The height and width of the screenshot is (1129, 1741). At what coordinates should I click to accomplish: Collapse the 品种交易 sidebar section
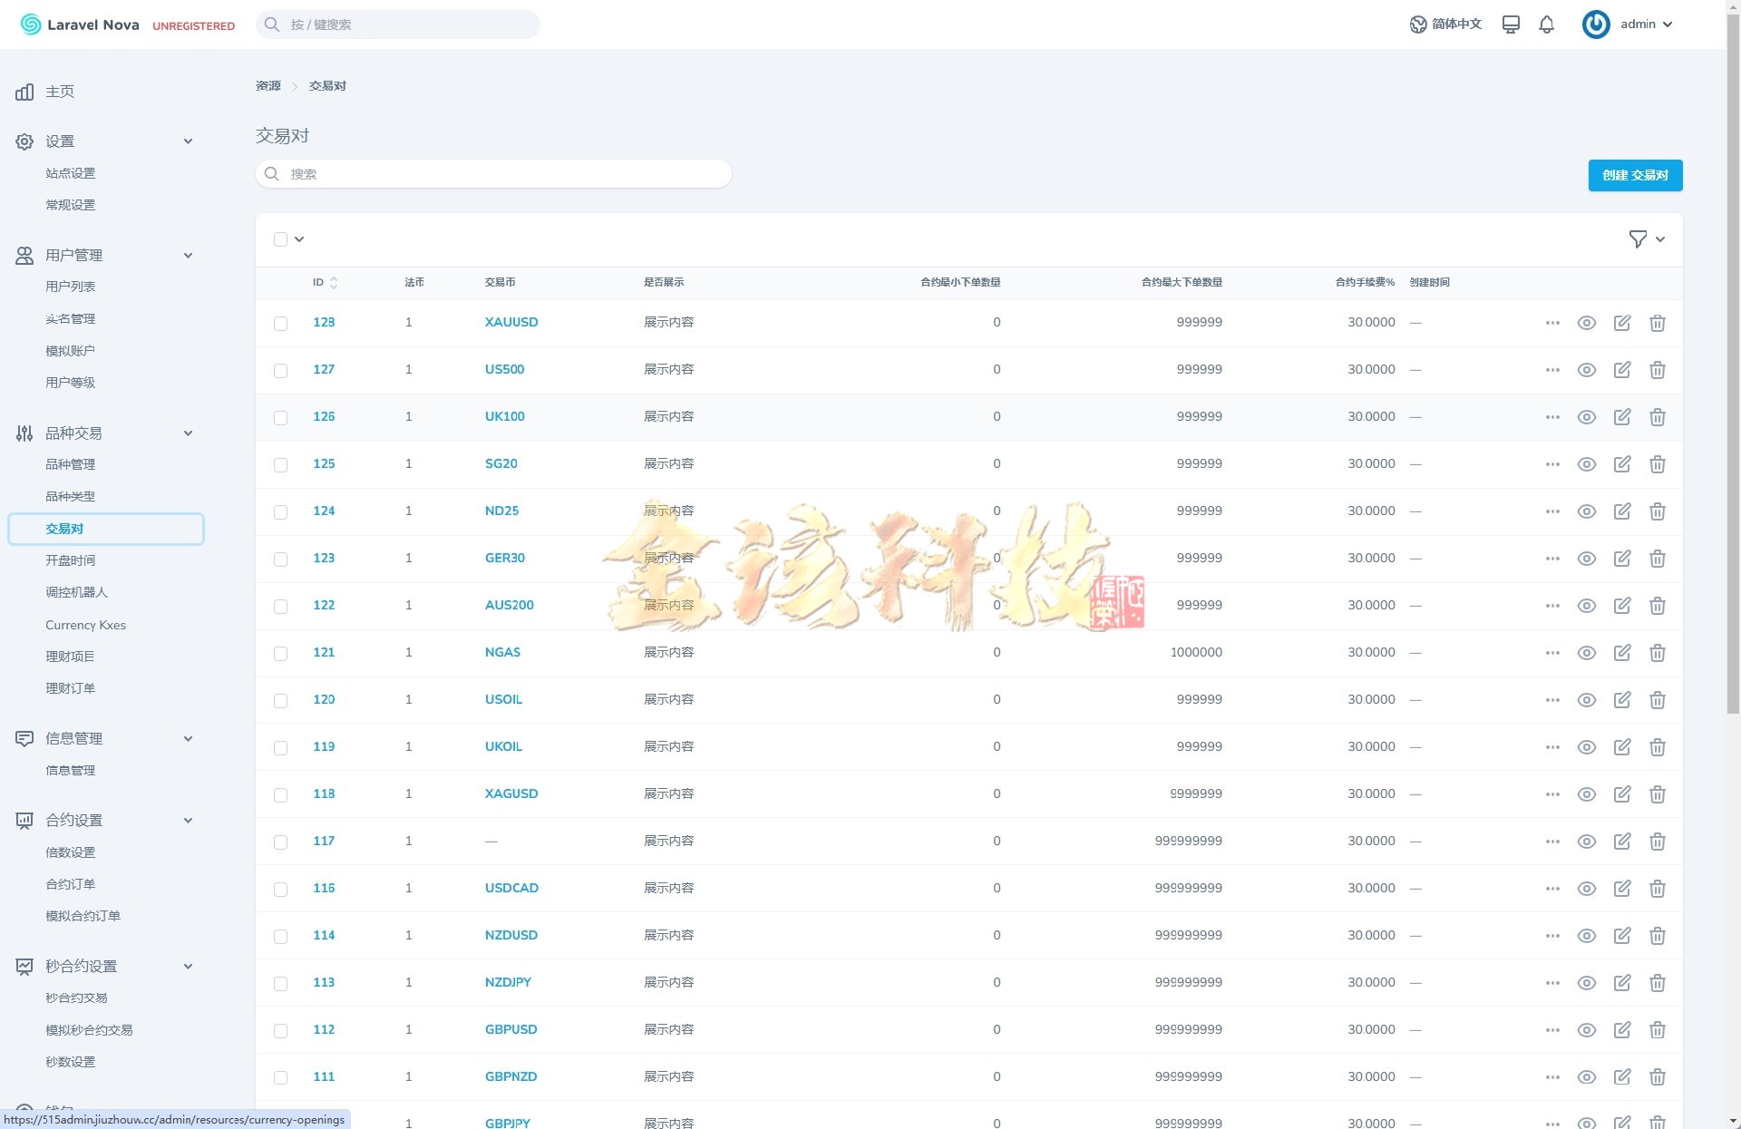click(x=188, y=433)
